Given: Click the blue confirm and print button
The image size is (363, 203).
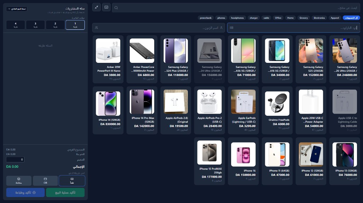Looking at the screenshot, I should point(26,192).
